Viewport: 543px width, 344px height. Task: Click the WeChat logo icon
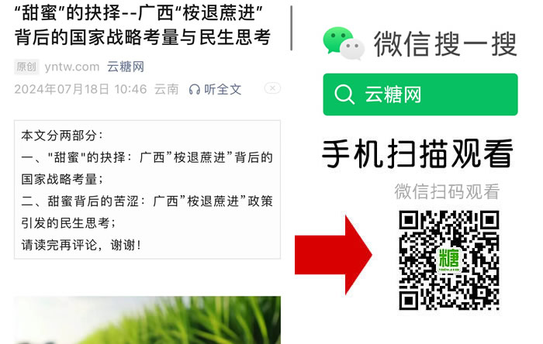pyautogui.click(x=343, y=43)
